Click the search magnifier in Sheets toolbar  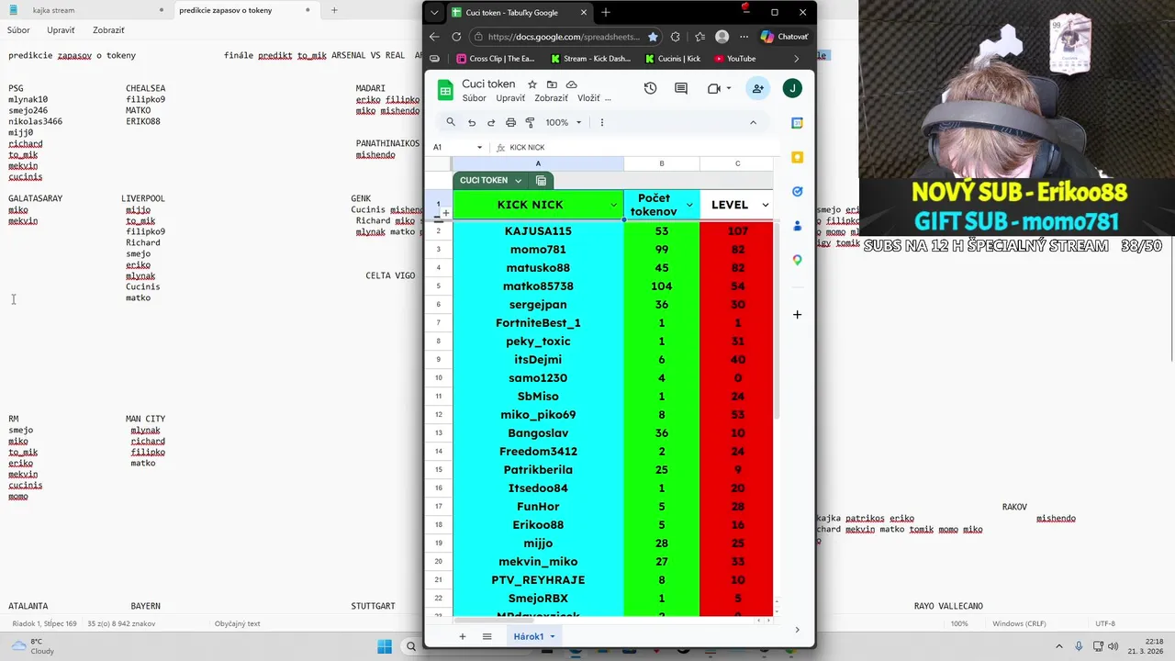(451, 122)
